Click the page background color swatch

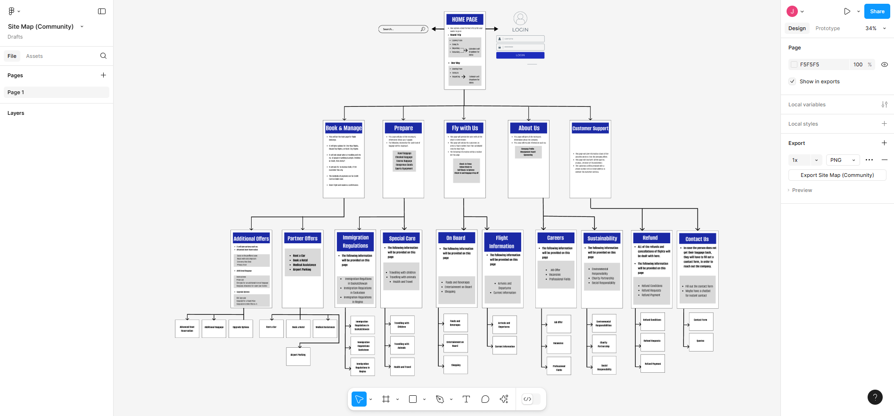[x=794, y=64]
